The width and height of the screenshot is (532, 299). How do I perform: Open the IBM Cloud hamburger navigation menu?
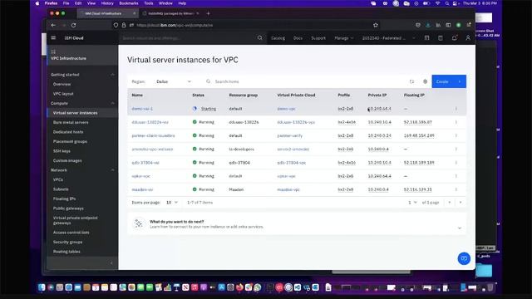(53, 37)
